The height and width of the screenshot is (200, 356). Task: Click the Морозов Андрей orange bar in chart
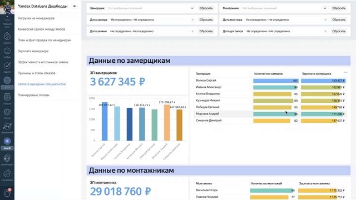(x=167, y=123)
